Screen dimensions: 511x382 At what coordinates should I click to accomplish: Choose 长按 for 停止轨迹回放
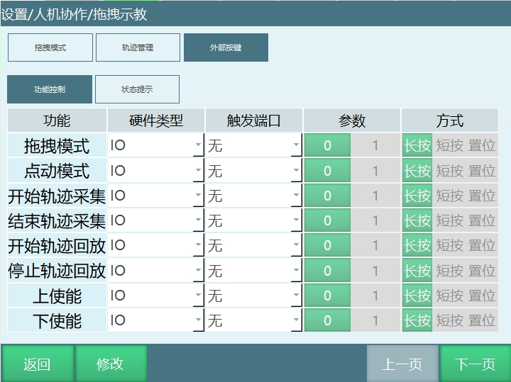[x=417, y=271]
